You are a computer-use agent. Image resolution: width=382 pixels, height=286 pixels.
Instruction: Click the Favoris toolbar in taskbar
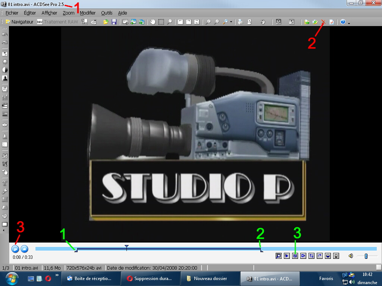326,279
